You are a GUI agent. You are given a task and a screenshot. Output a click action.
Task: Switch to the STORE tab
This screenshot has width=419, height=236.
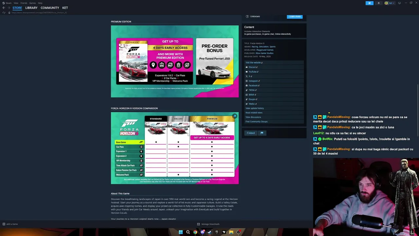[17, 8]
